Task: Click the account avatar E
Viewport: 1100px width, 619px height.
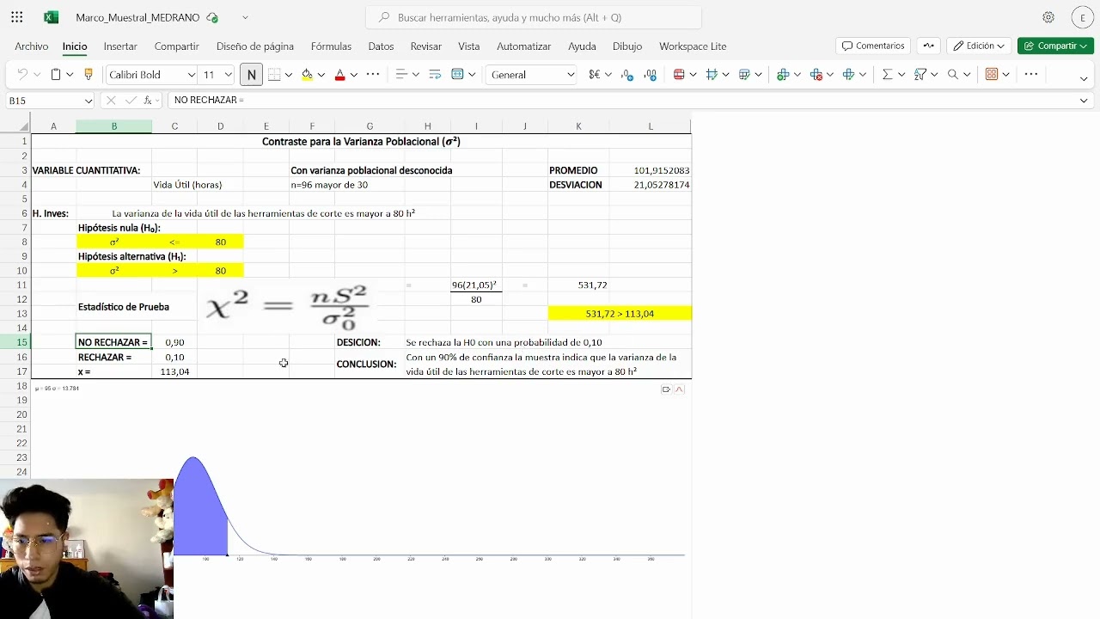Action: click(1082, 17)
